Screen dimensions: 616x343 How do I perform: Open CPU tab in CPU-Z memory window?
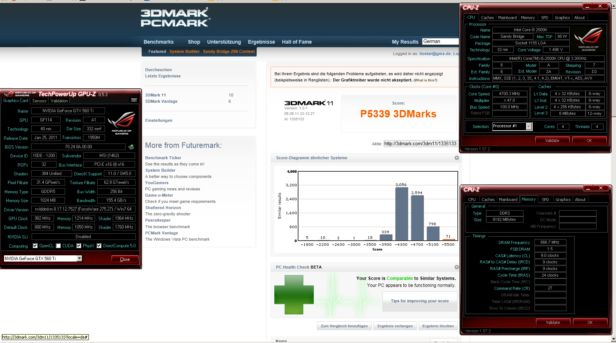[x=472, y=200]
